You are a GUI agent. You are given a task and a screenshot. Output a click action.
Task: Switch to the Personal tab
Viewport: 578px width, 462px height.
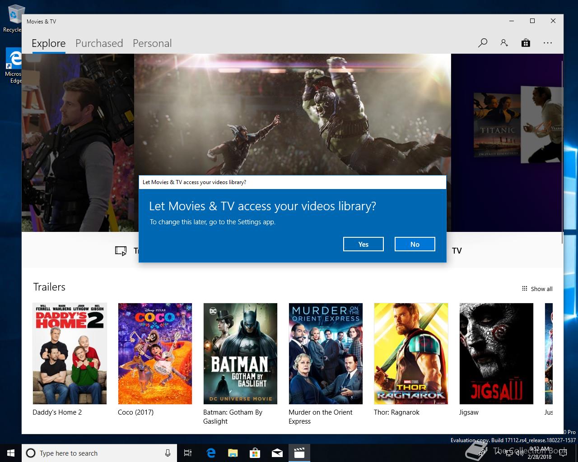pos(152,43)
